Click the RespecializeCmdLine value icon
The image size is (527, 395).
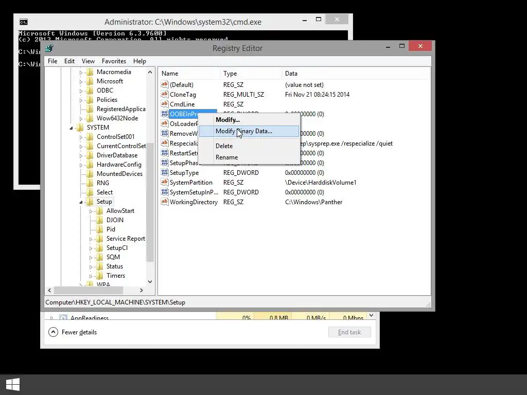pos(164,143)
